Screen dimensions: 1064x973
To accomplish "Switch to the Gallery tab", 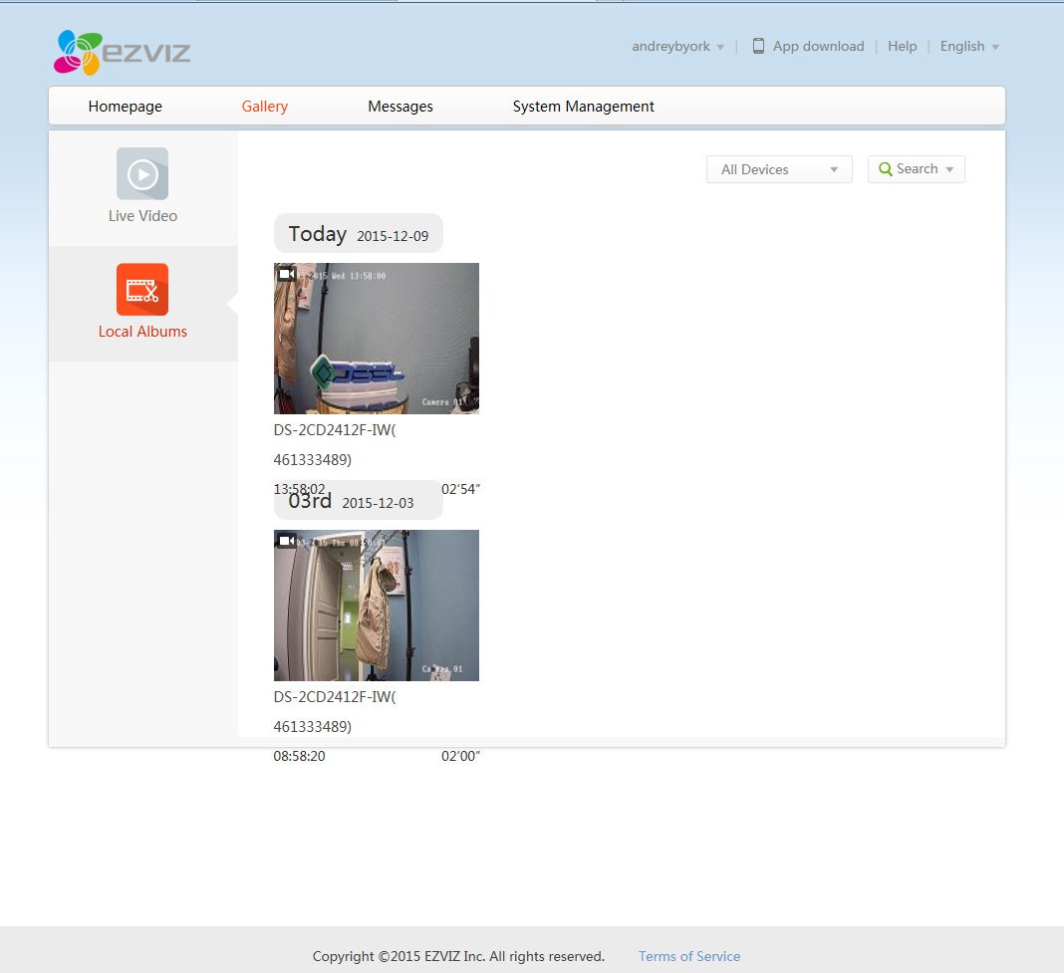I will [265, 107].
